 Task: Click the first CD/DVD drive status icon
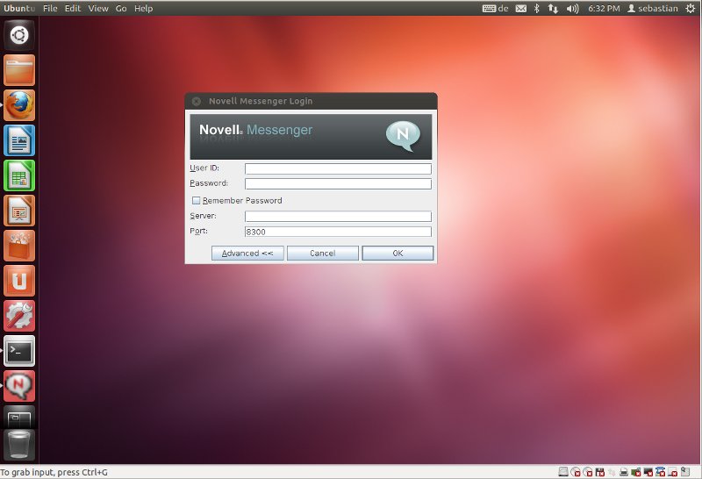[x=576, y=471]
